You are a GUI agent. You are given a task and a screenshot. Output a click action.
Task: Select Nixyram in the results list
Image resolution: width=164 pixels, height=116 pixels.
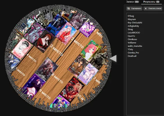132,19
